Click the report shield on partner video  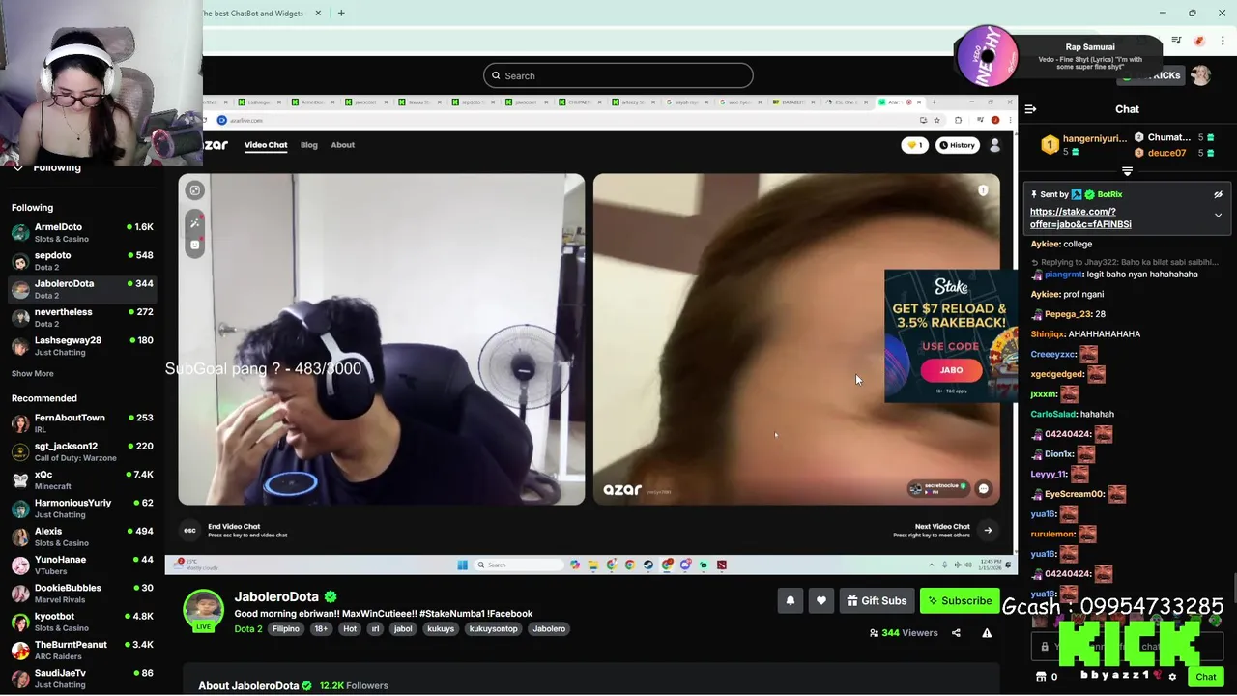(983, 190)
